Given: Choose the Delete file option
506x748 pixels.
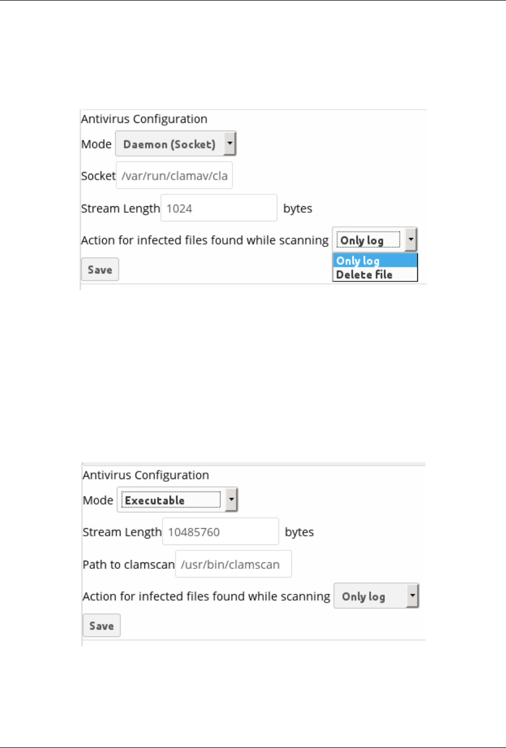Looking at the screenshot, I should coord(375,274).
